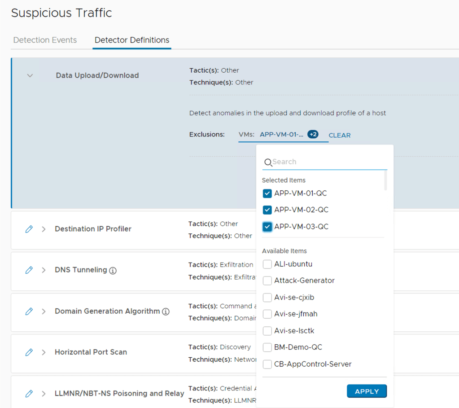Screen dimensions: 459x408
Task: Click info icon beside Domain Generation Algorithm
Action: coord(166,311)
